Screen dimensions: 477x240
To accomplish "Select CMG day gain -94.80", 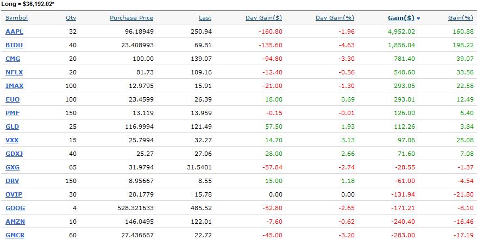I will [273, 59].
